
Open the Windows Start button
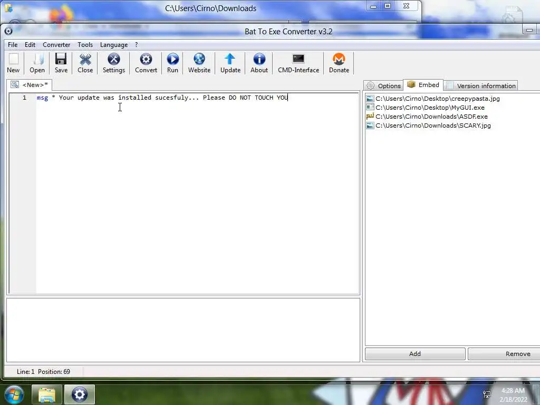coord(14,394)
